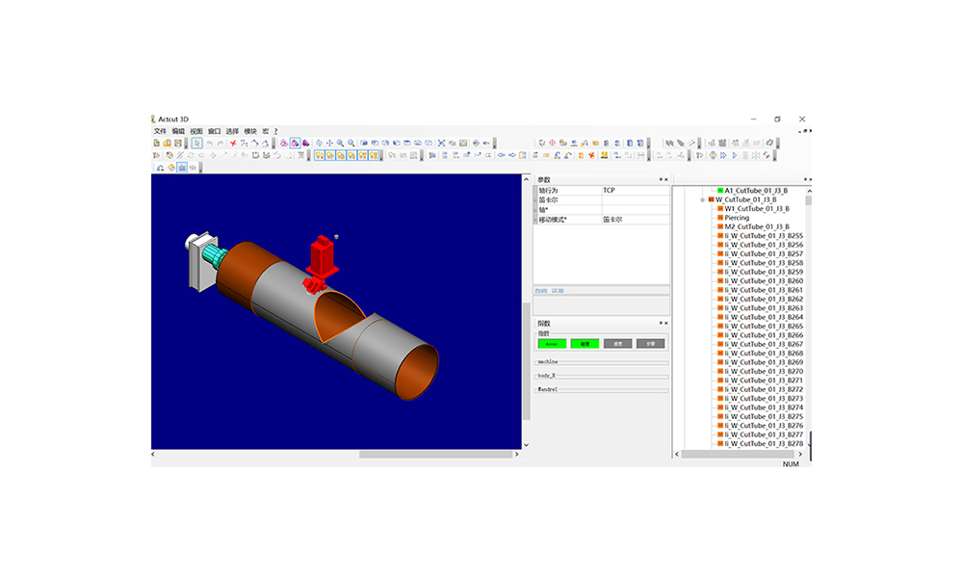Click the save disk icon
This screenshot has width=963, height=578.
pos(178,144)
